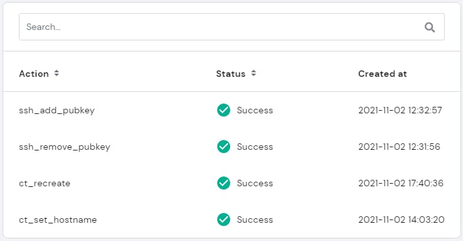Click Success status text for ct_recreate
463x241 pixels.
(255, 183)
